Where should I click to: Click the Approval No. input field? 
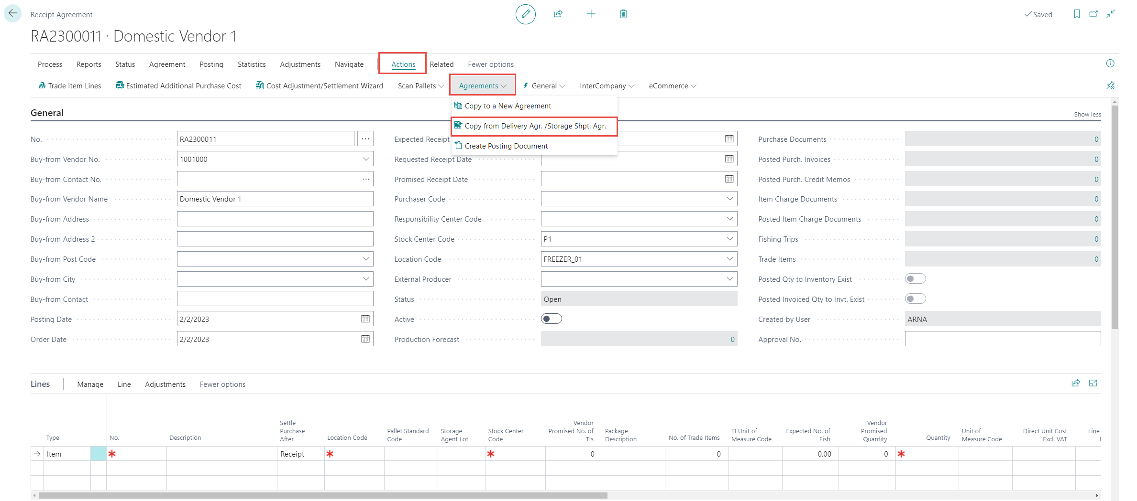[1002, 339]
